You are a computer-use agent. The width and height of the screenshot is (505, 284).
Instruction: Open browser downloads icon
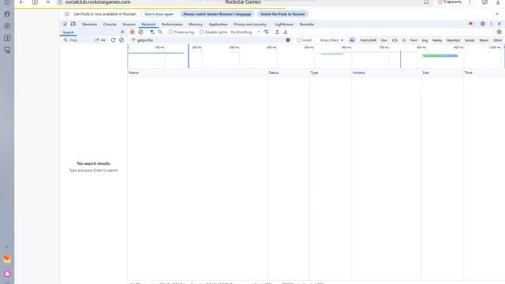[498, 2]
